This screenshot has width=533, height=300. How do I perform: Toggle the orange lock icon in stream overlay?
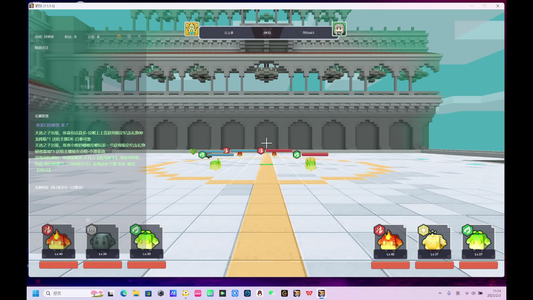pyautogui.click(x=119, y=36)
